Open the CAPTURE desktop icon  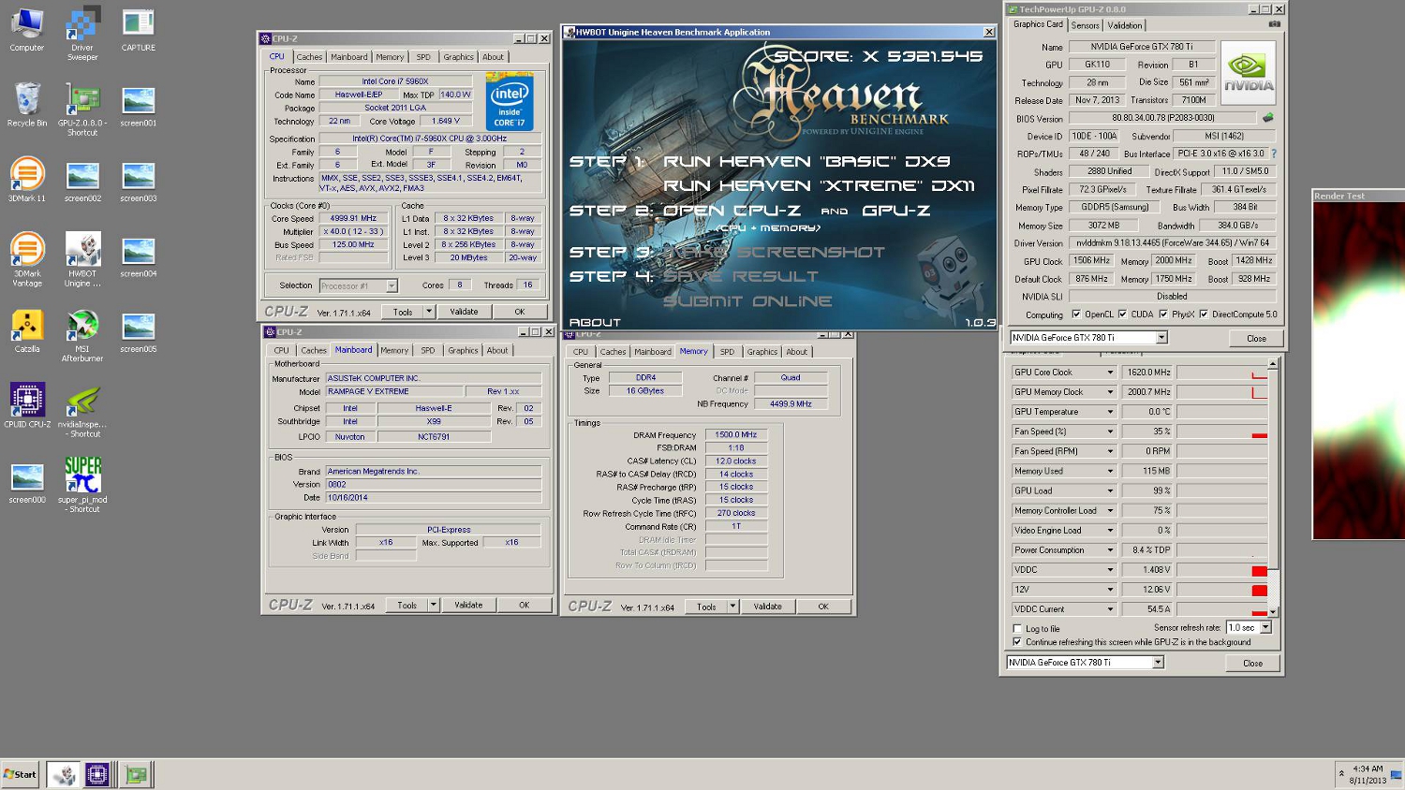point(138,30)
